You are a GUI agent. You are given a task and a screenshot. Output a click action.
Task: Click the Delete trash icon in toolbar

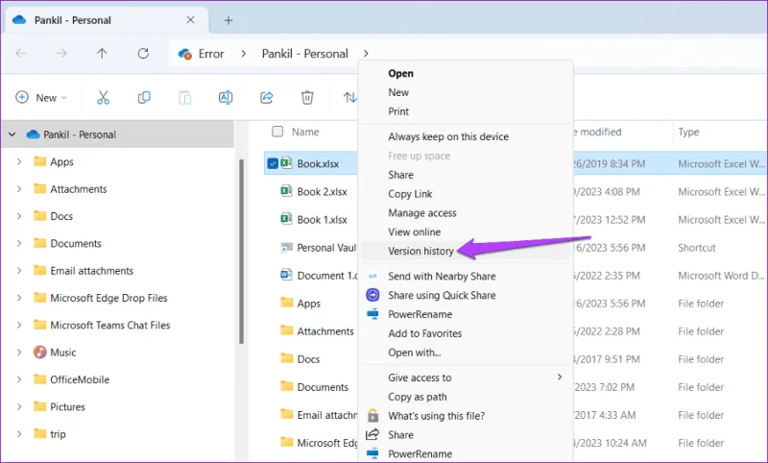pyautogui.click(x=307, y=98)
